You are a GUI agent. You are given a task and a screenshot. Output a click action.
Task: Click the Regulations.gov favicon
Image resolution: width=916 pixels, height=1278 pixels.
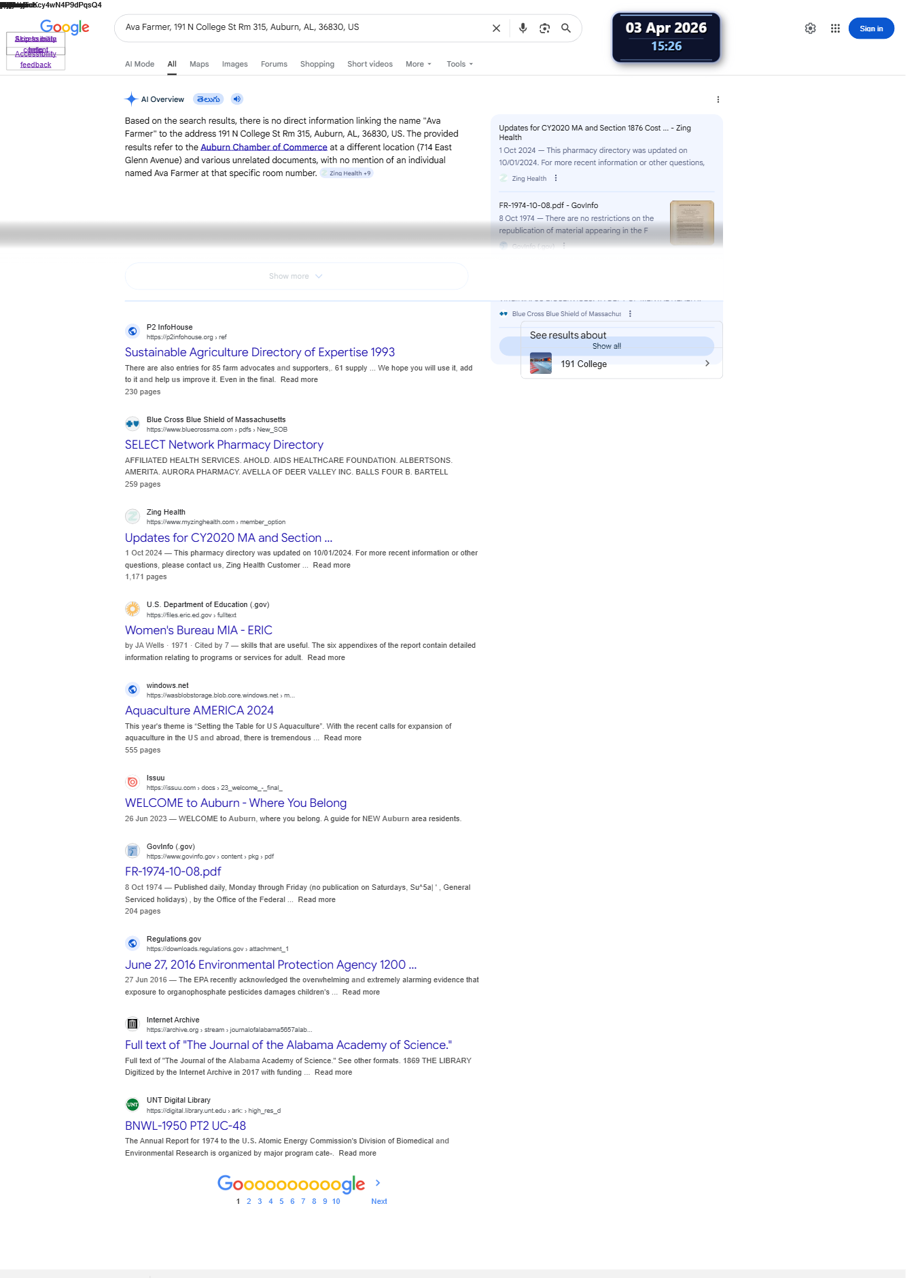click(x=133, y=943)
